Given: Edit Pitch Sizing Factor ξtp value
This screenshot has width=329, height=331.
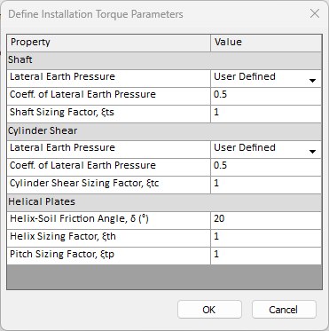Looking at the screenshot, I should coord(266,256).
